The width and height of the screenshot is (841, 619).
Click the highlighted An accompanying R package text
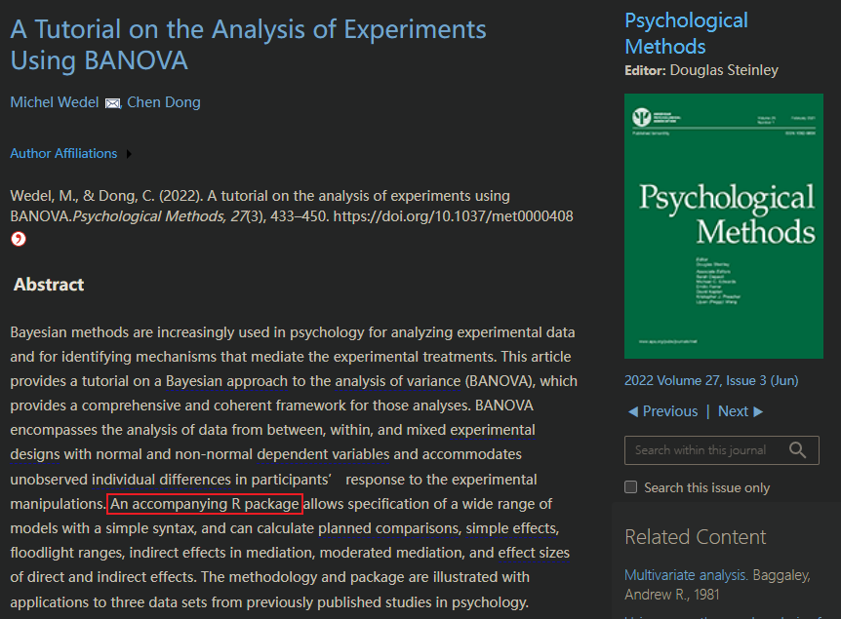205,504
